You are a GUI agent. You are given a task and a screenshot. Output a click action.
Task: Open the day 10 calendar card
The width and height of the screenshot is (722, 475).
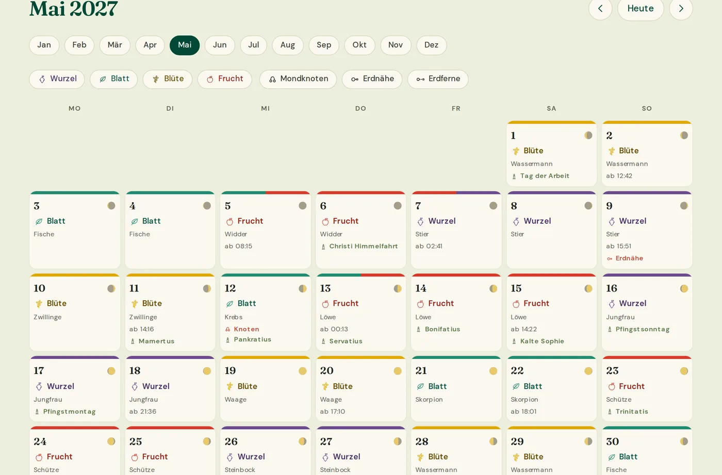coord(75,313)
